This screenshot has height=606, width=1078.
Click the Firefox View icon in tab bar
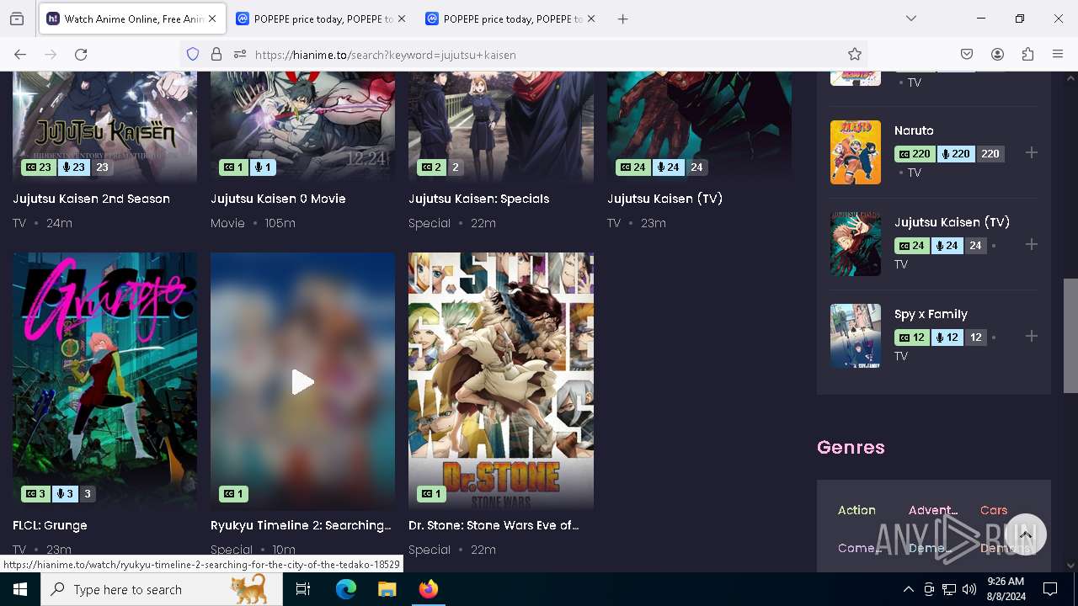17,19
